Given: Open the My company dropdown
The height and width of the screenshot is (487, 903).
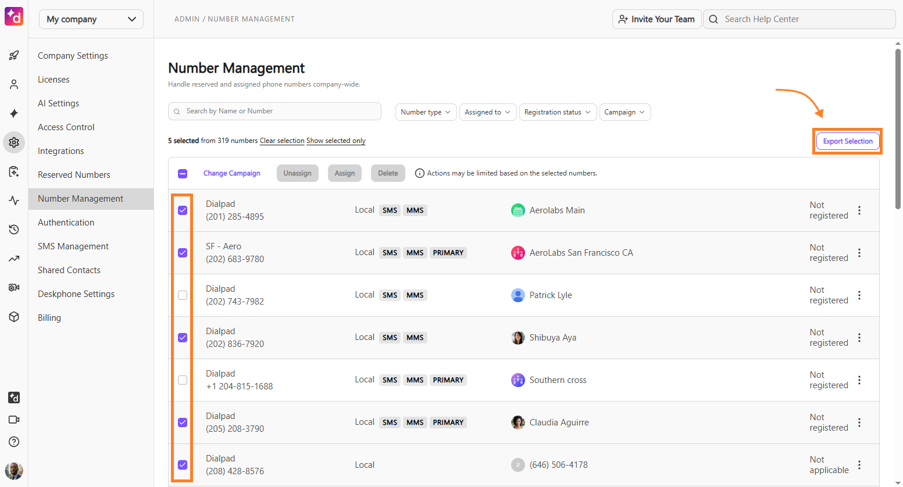Looking at the screenshot, I should click(91, 19).
